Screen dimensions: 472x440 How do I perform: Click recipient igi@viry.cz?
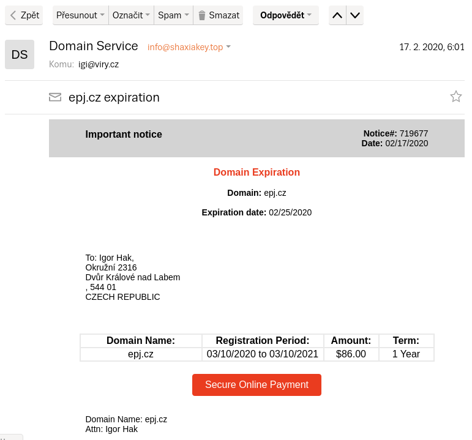point(99,64)
